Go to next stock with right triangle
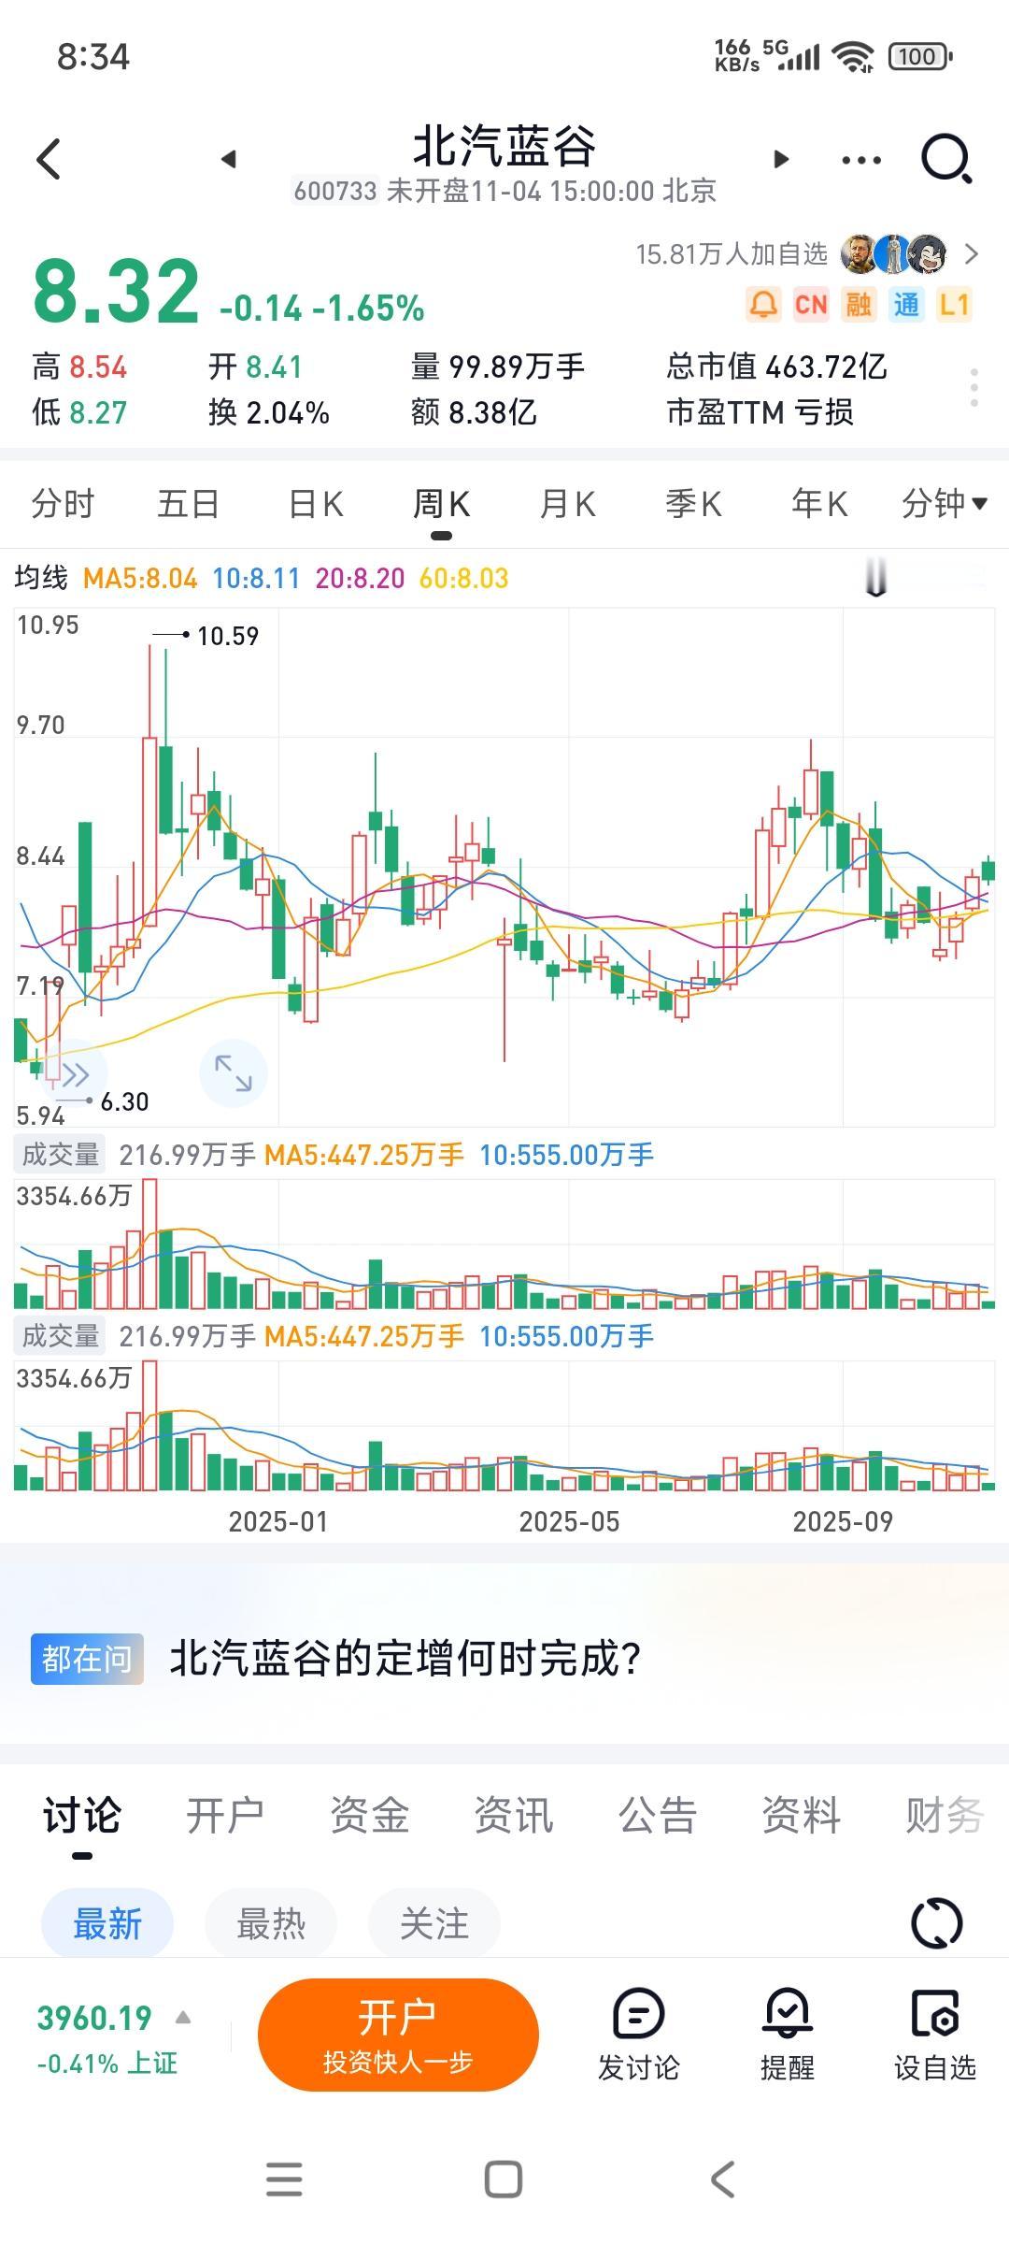Viewport: 1009px width, 2244px height. 781,159
